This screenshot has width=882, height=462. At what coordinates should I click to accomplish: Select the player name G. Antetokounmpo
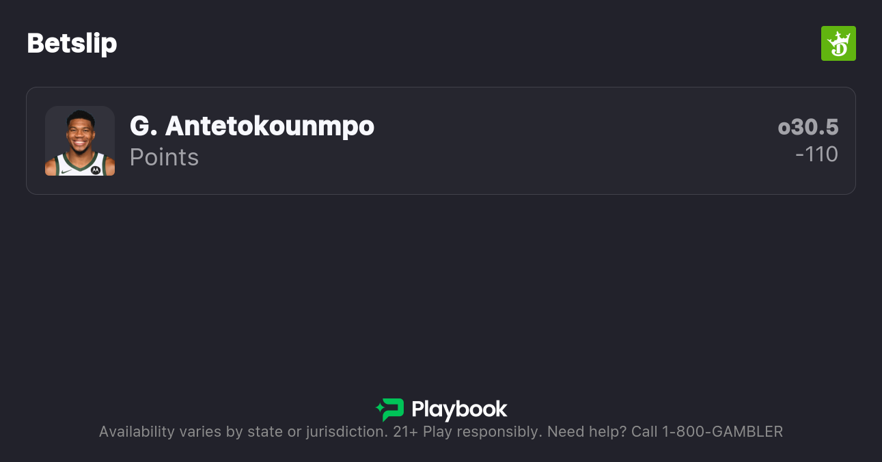coord(251,126)
